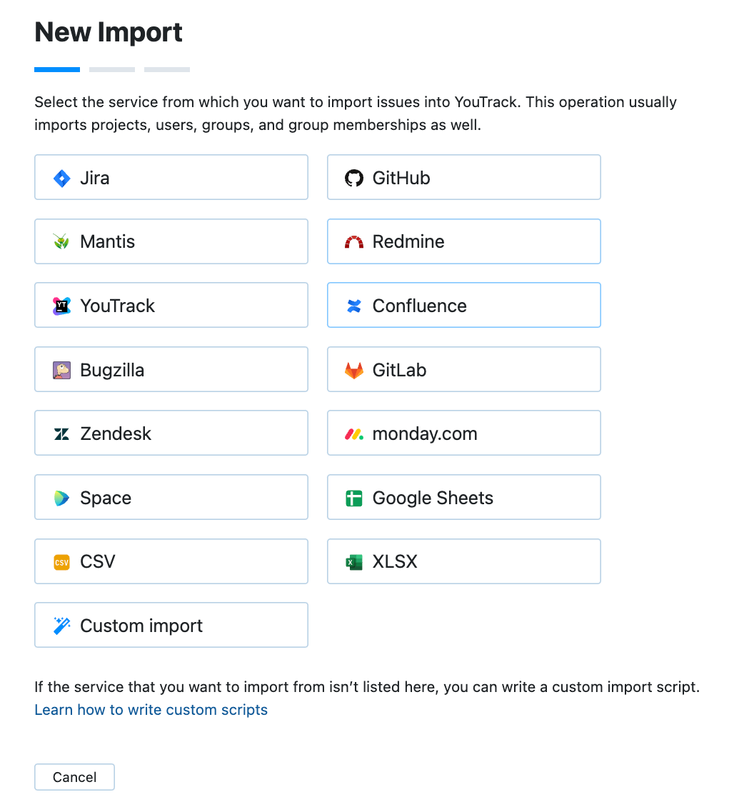Click the monday.com icon
Image resolution: width=754 pixels, height=807 pixels.
355,433
